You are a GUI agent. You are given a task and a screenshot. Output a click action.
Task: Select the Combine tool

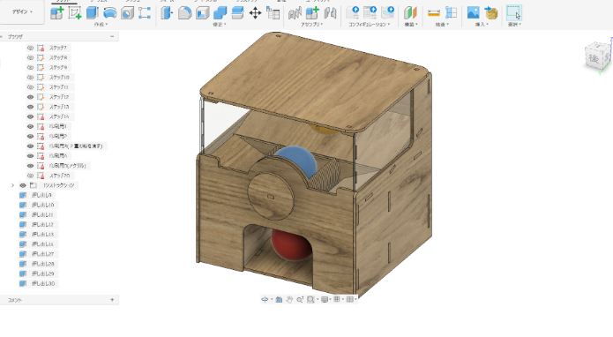(221, 13)
